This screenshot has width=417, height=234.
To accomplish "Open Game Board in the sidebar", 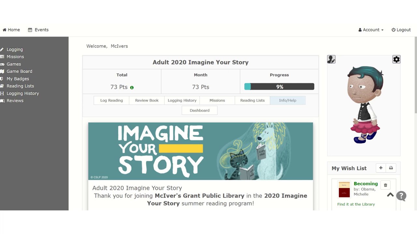I will pos(19,71).
